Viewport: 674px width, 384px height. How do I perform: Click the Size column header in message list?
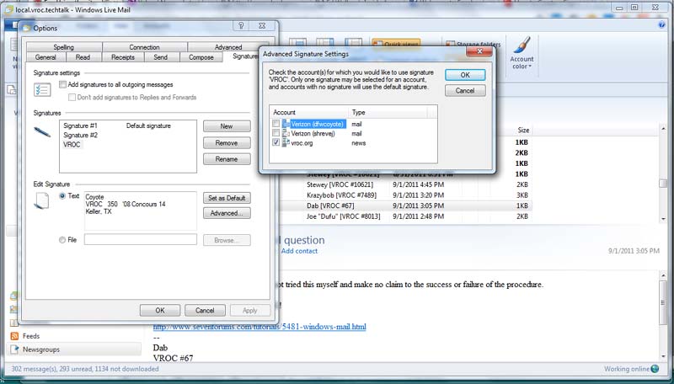(x=523, y=131)
